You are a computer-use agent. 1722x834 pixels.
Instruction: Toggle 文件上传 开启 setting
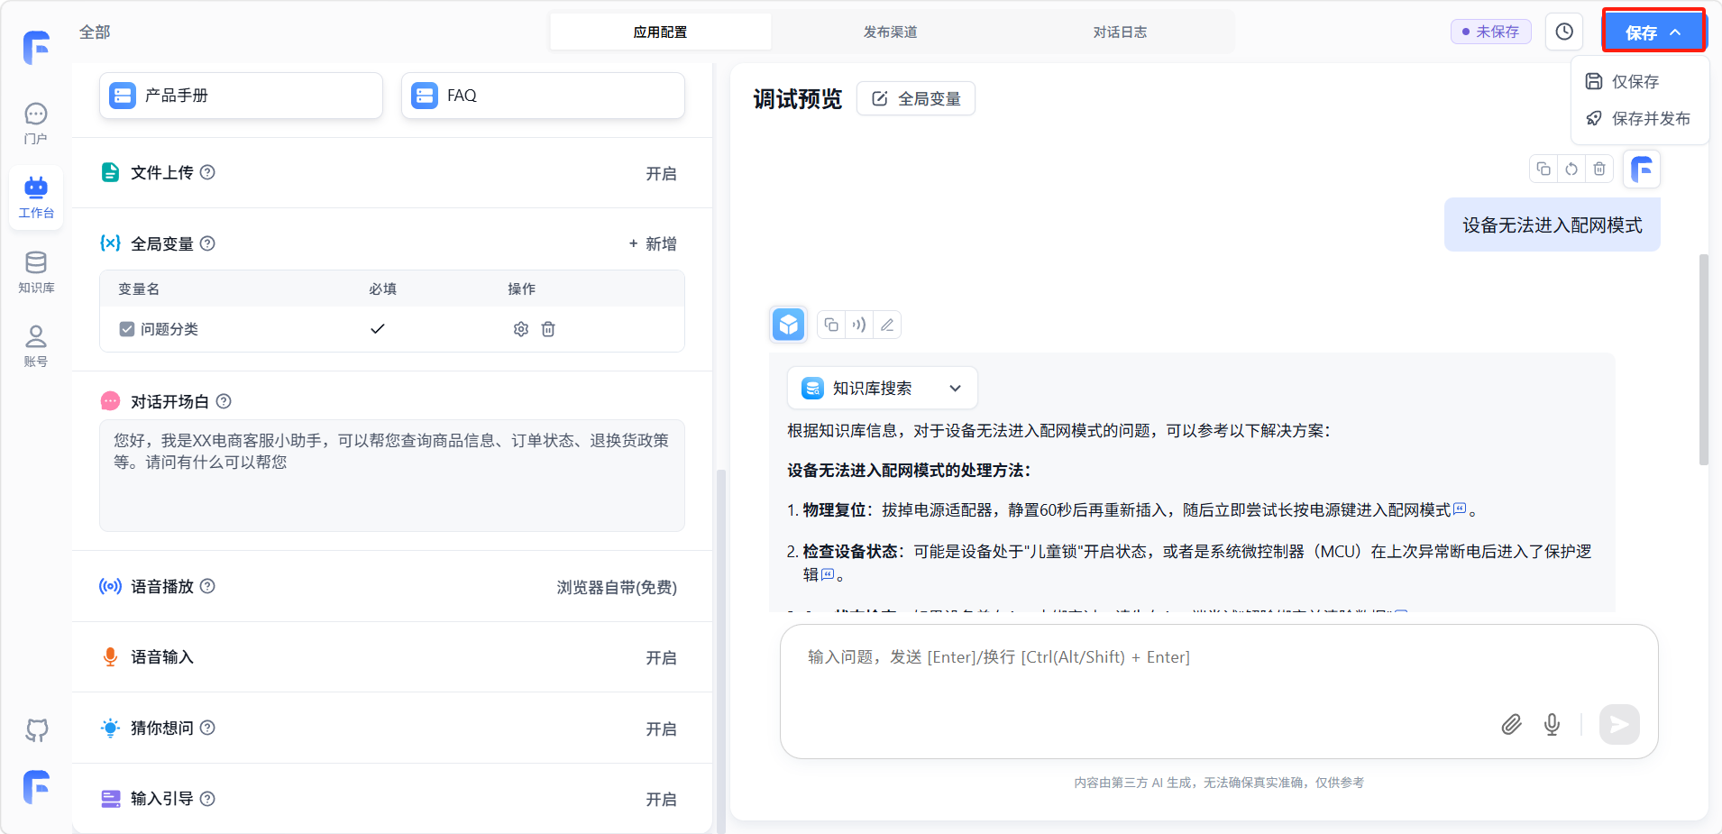click(x=660, y=173)
